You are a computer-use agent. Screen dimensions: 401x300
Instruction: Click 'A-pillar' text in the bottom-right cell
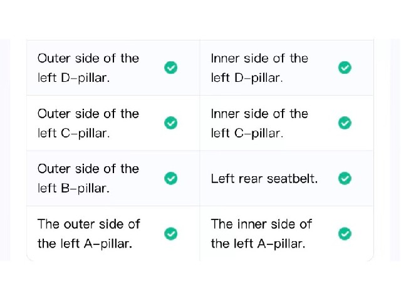[281, 244]
